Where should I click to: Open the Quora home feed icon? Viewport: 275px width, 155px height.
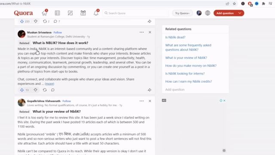coord(44,13)
